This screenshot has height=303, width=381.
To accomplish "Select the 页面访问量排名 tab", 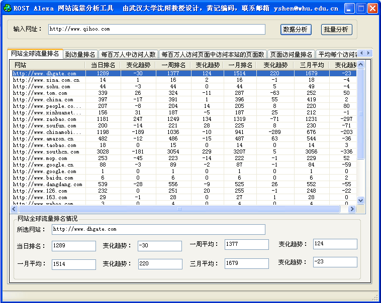I will click(291, 55).
